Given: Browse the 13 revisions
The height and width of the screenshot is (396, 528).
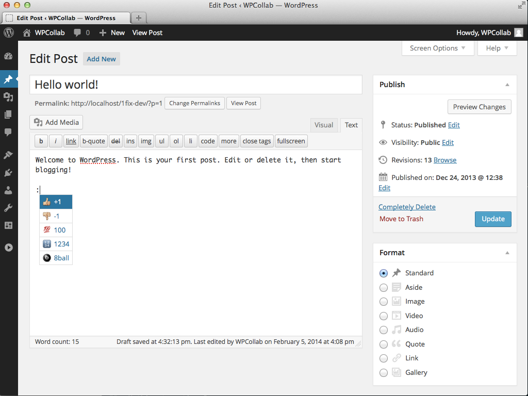Looking at the screenshot, I should [x=445, y=160].
